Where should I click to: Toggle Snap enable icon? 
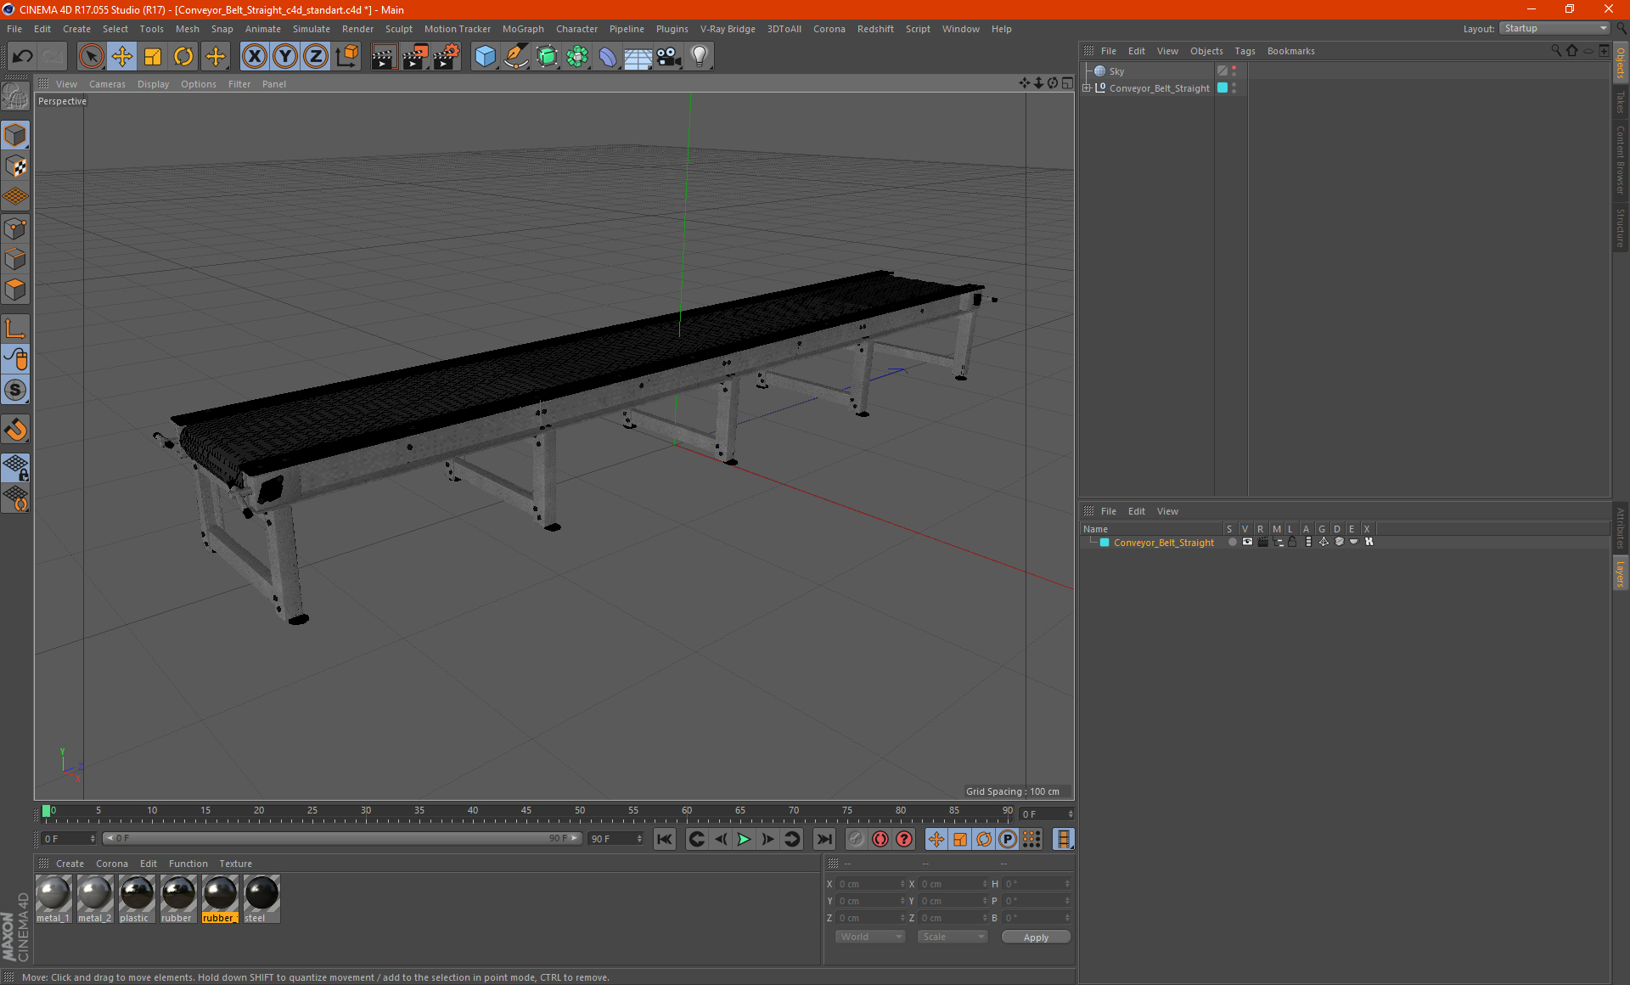tap(15, 390)
